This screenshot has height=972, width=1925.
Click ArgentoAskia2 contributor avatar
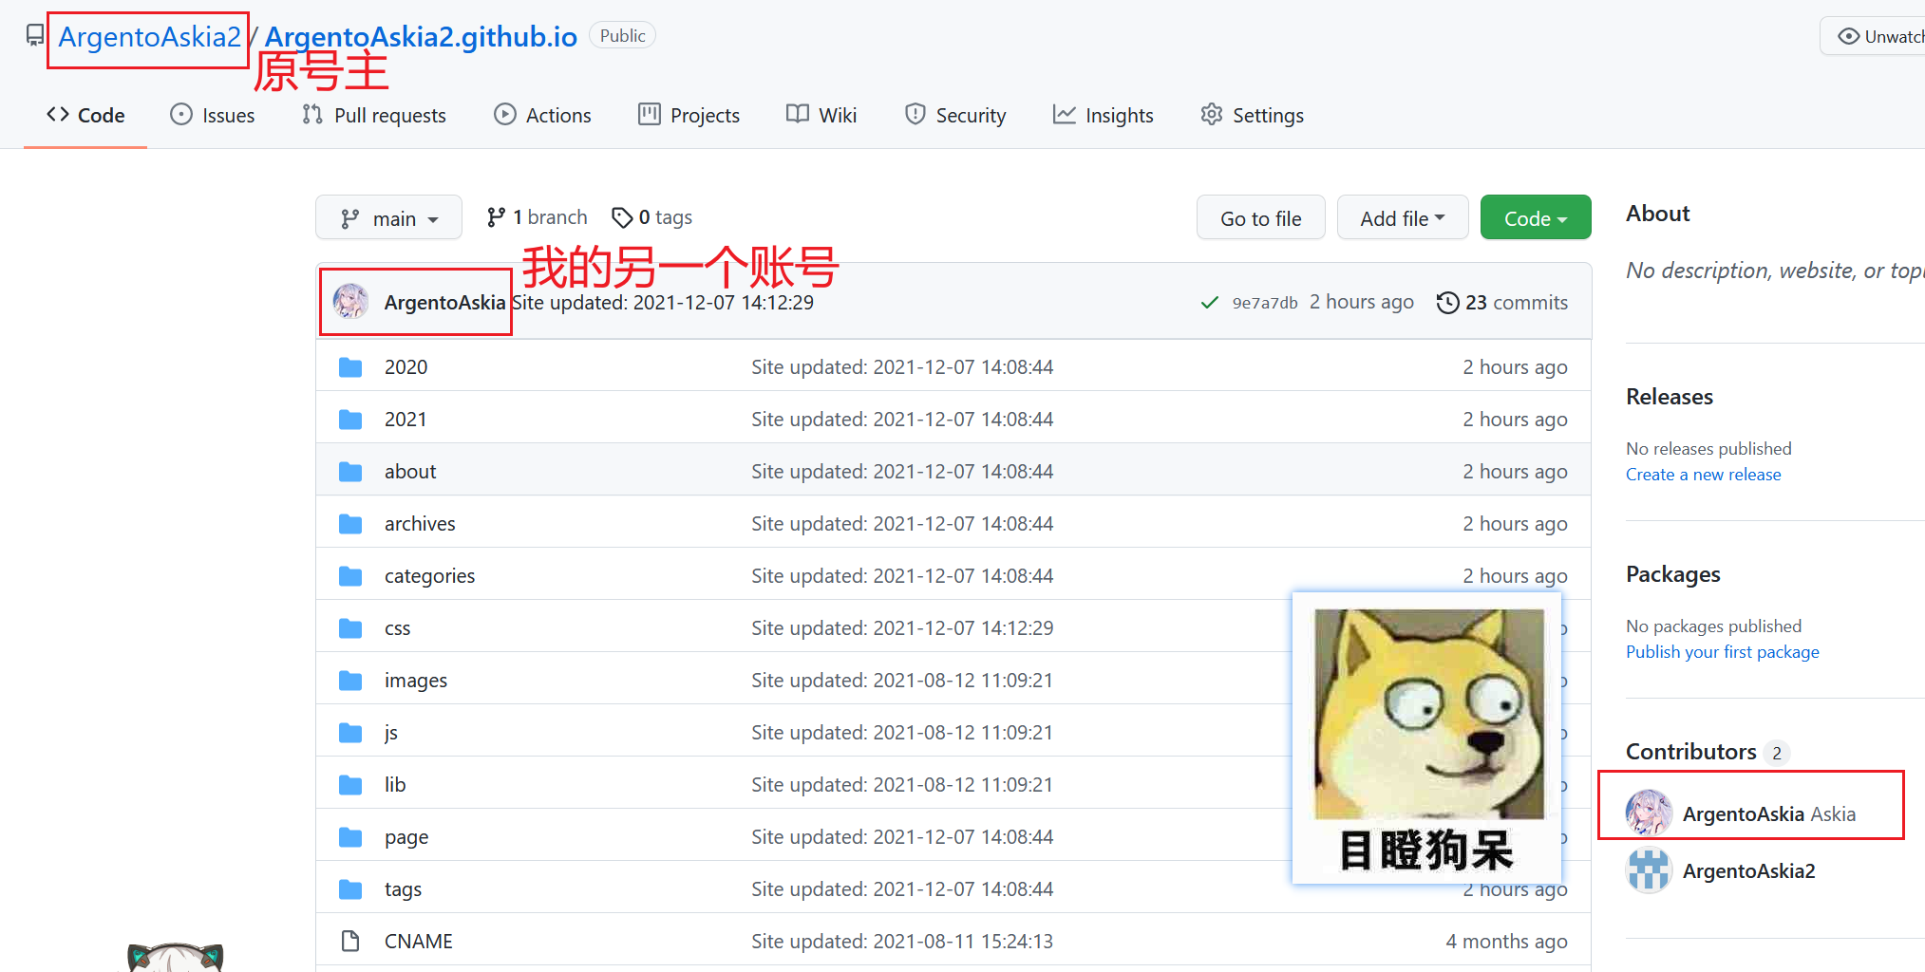(x=1649, y=870)
